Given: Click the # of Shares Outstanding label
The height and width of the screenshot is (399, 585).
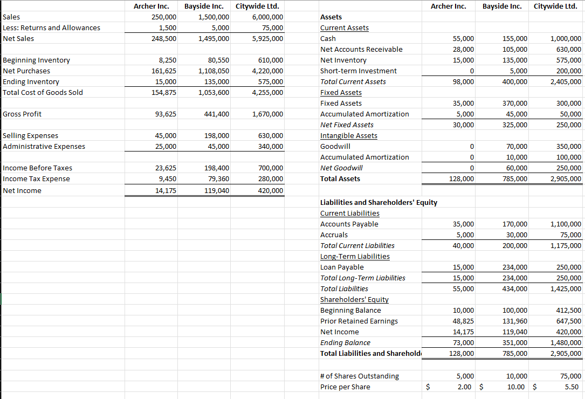Looking at the screenshot, I should 359,376.
